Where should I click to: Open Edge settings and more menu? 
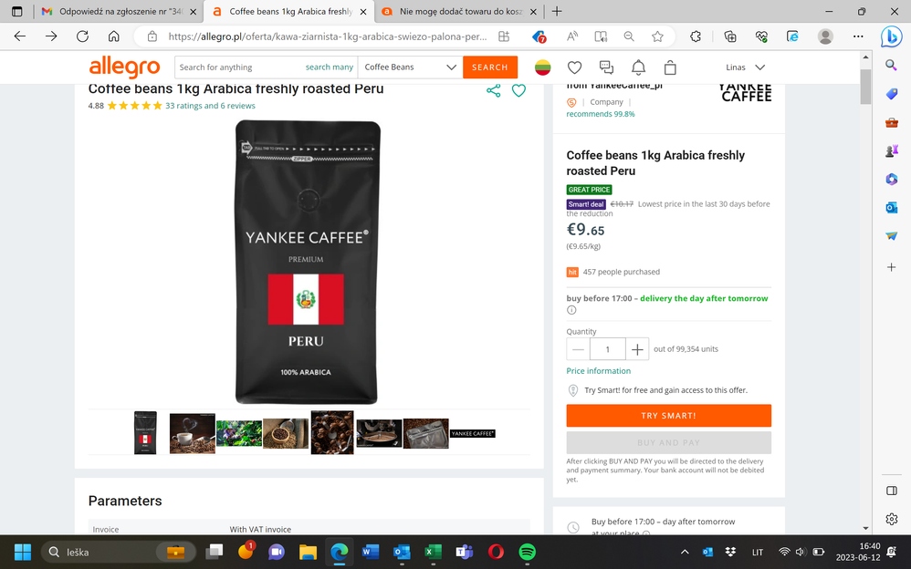pos(858,36)
